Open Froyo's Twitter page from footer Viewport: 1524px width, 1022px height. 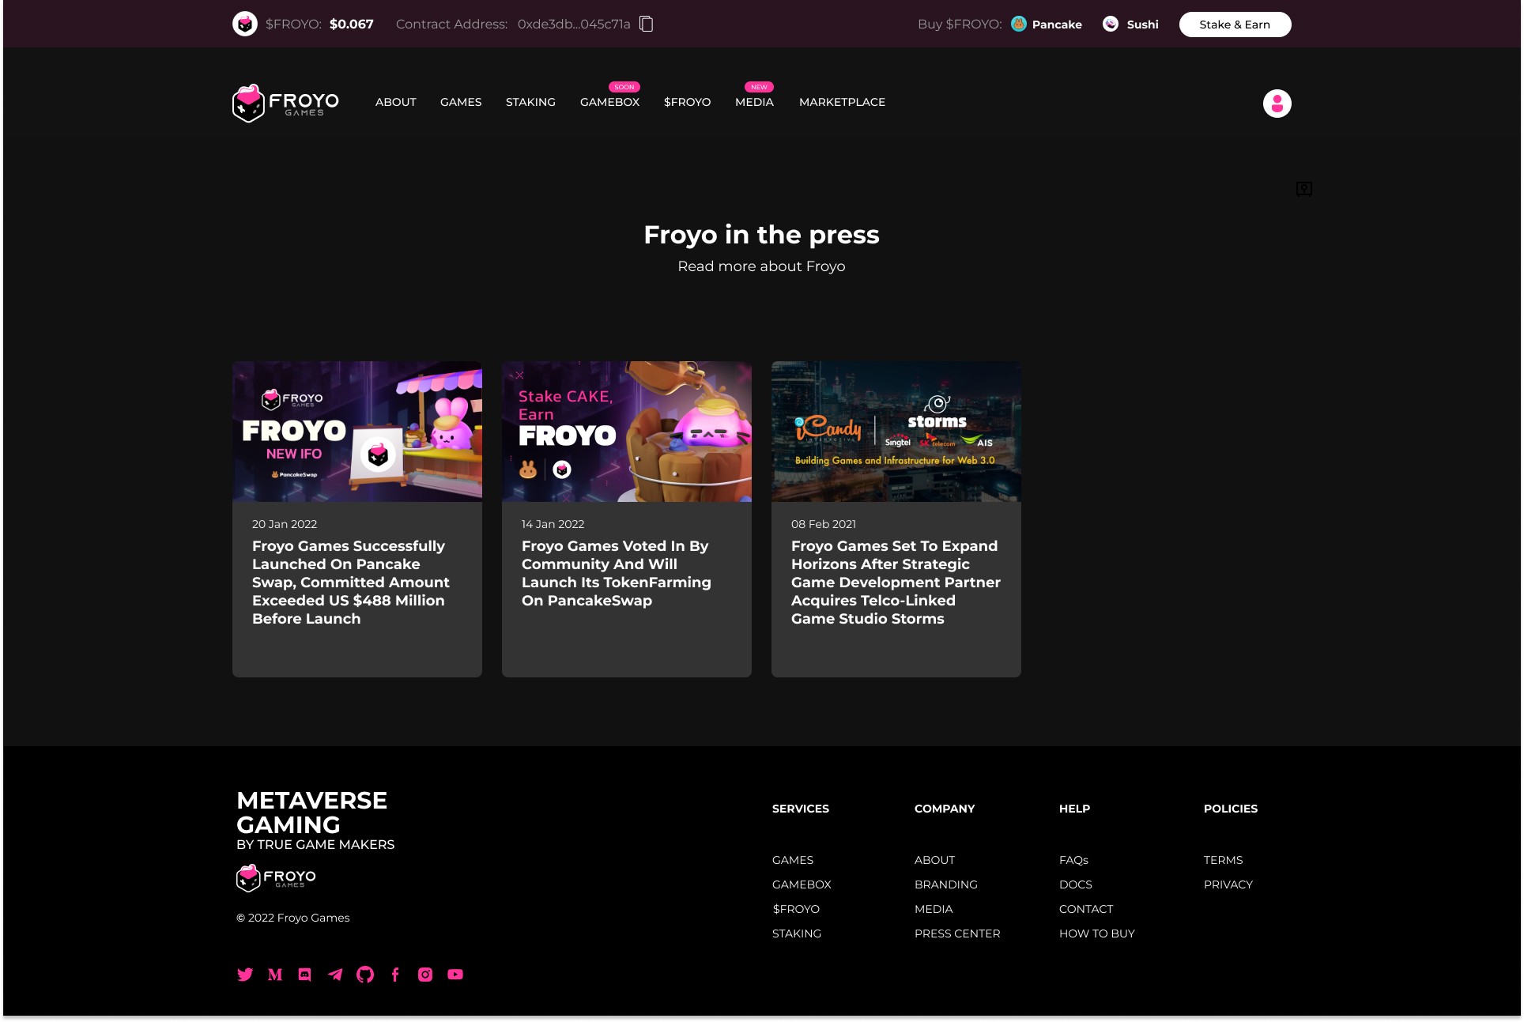click(x=245, y=975)
